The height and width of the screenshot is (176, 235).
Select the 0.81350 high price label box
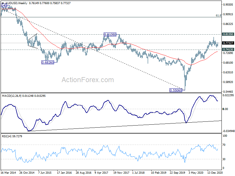click(110, 35)
